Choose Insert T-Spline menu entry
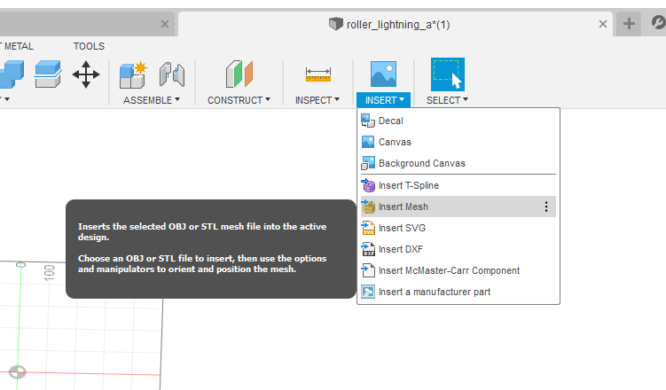The width and height of the screenshot is (666, 390). 458,185
